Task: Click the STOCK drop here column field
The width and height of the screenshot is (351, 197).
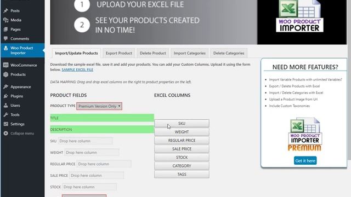Action: pyautogui.click(x=89, y=187)
